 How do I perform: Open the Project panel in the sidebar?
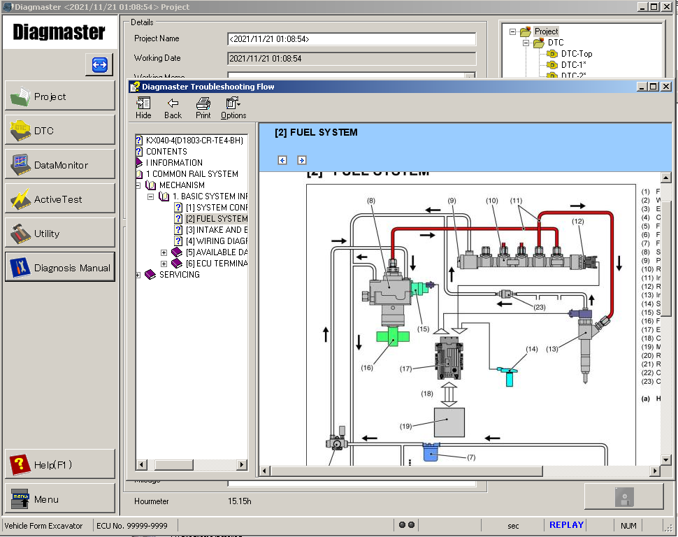click(x=59, y=96)
